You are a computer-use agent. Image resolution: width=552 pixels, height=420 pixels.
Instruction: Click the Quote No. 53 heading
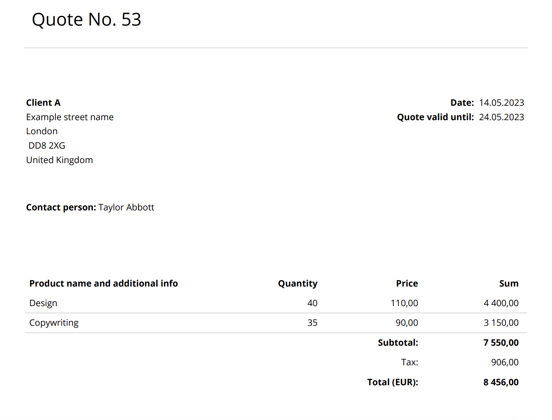tap(87, 20)
